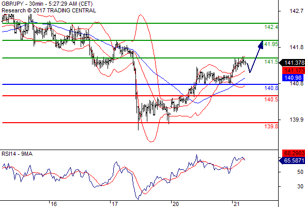Screen dimensions: 305x207
Task: Click the red 68.2903 RSI value tag
Action: (293, 153)
